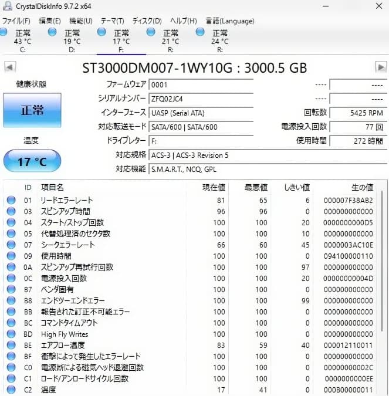Viewport: 389px width, 396px height.
Task: Select the リードエラーレート attribute name
Action: [x=67, y=200]
